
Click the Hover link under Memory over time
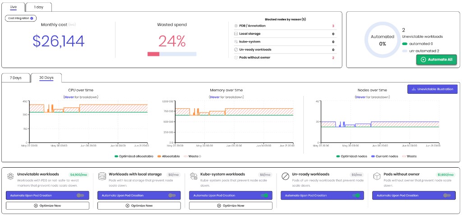(214, 97)
